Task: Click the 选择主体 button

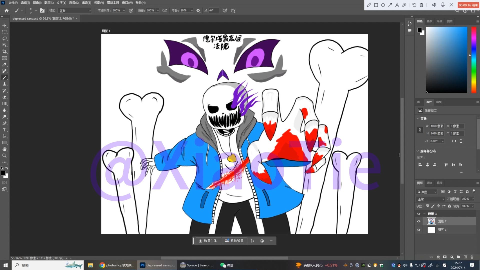Action: coord(208,241)
